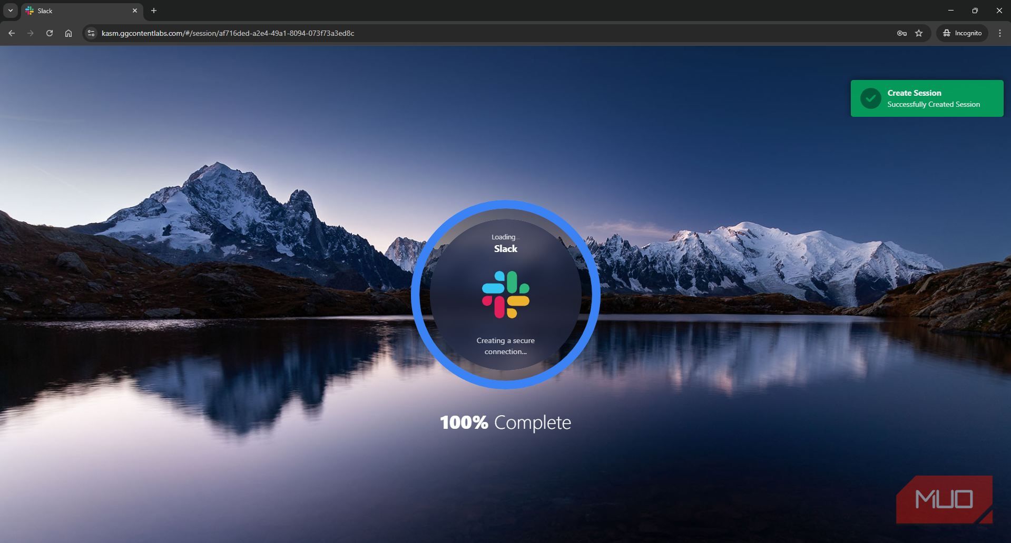Viewport: 1011px width, 543px height.
Task: Open the tab search dropdown arrow
Action: point(11,11)
